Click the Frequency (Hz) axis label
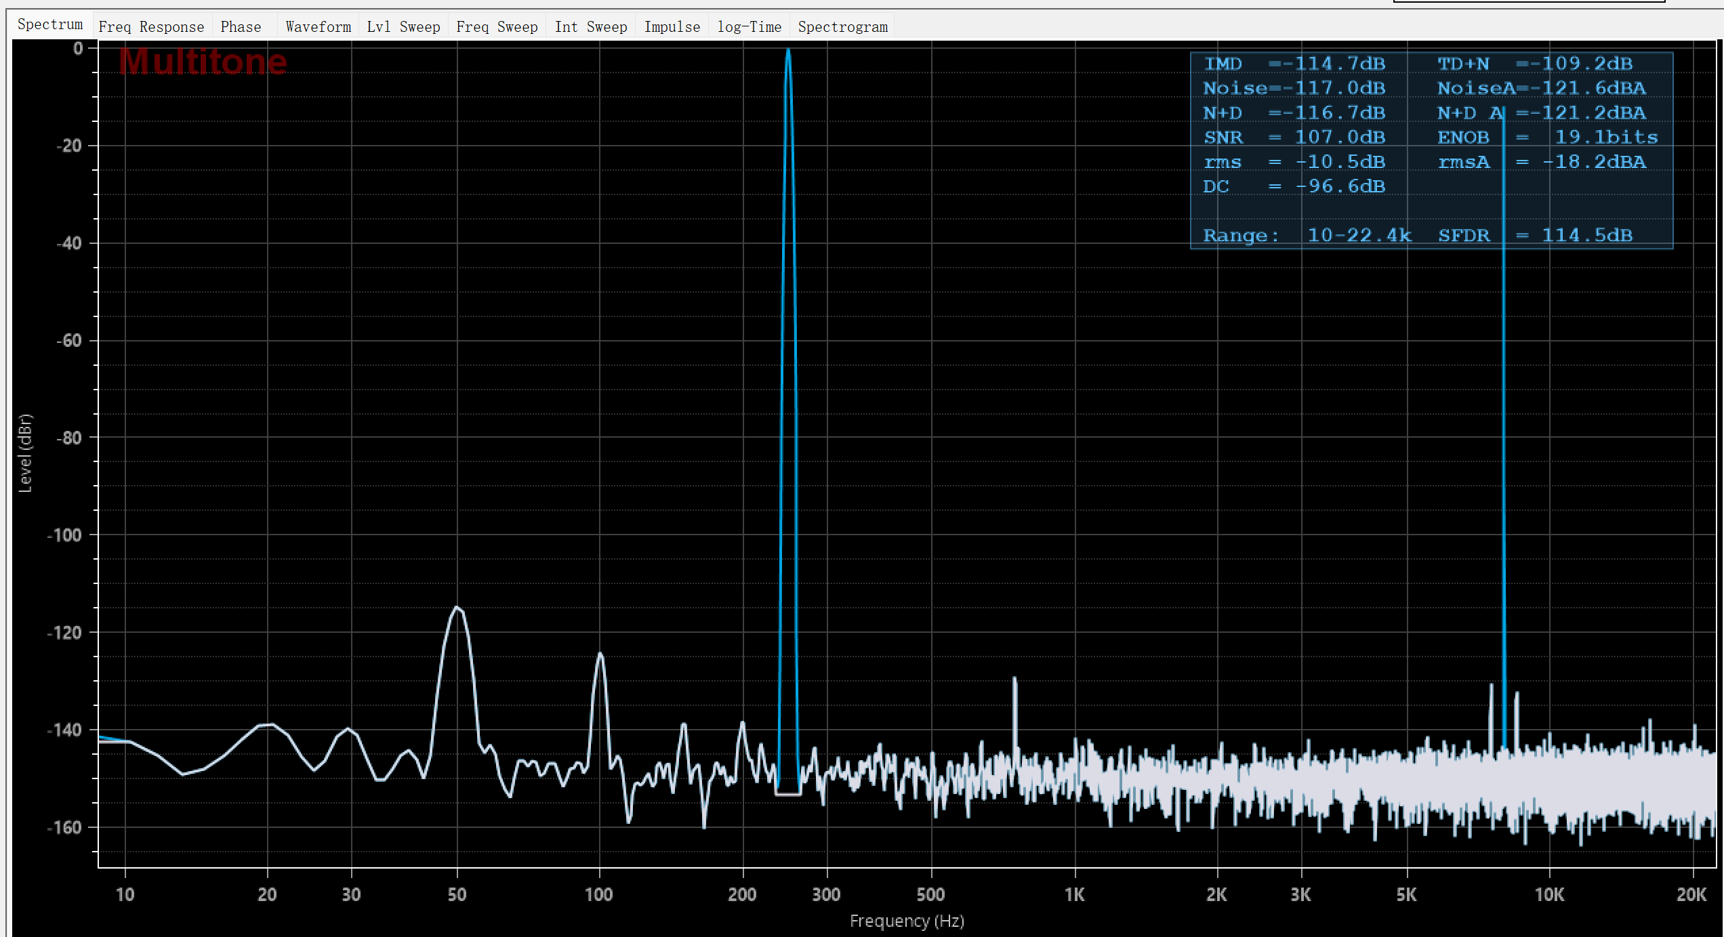 (907, 921)
